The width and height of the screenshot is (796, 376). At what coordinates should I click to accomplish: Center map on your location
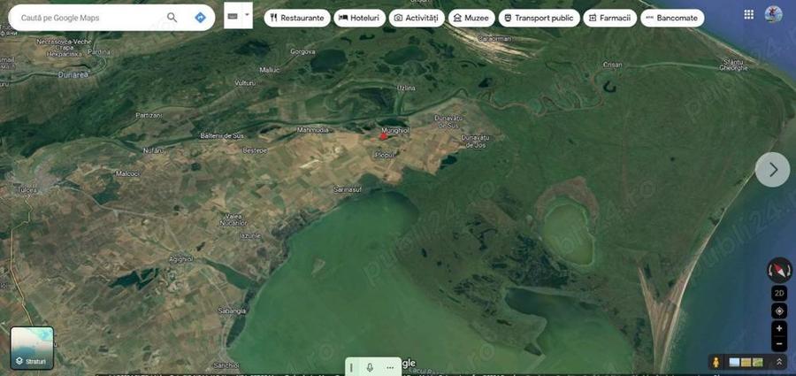click(x=779, y=311)
